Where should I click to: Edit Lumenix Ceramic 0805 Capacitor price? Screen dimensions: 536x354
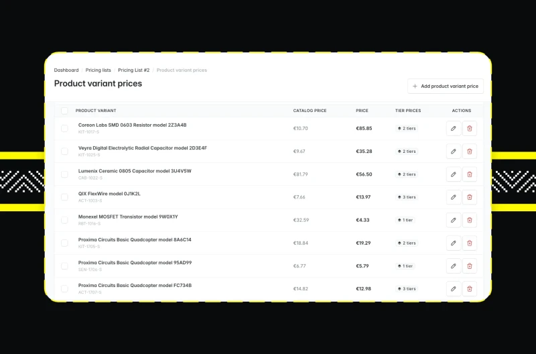point(454,174)
